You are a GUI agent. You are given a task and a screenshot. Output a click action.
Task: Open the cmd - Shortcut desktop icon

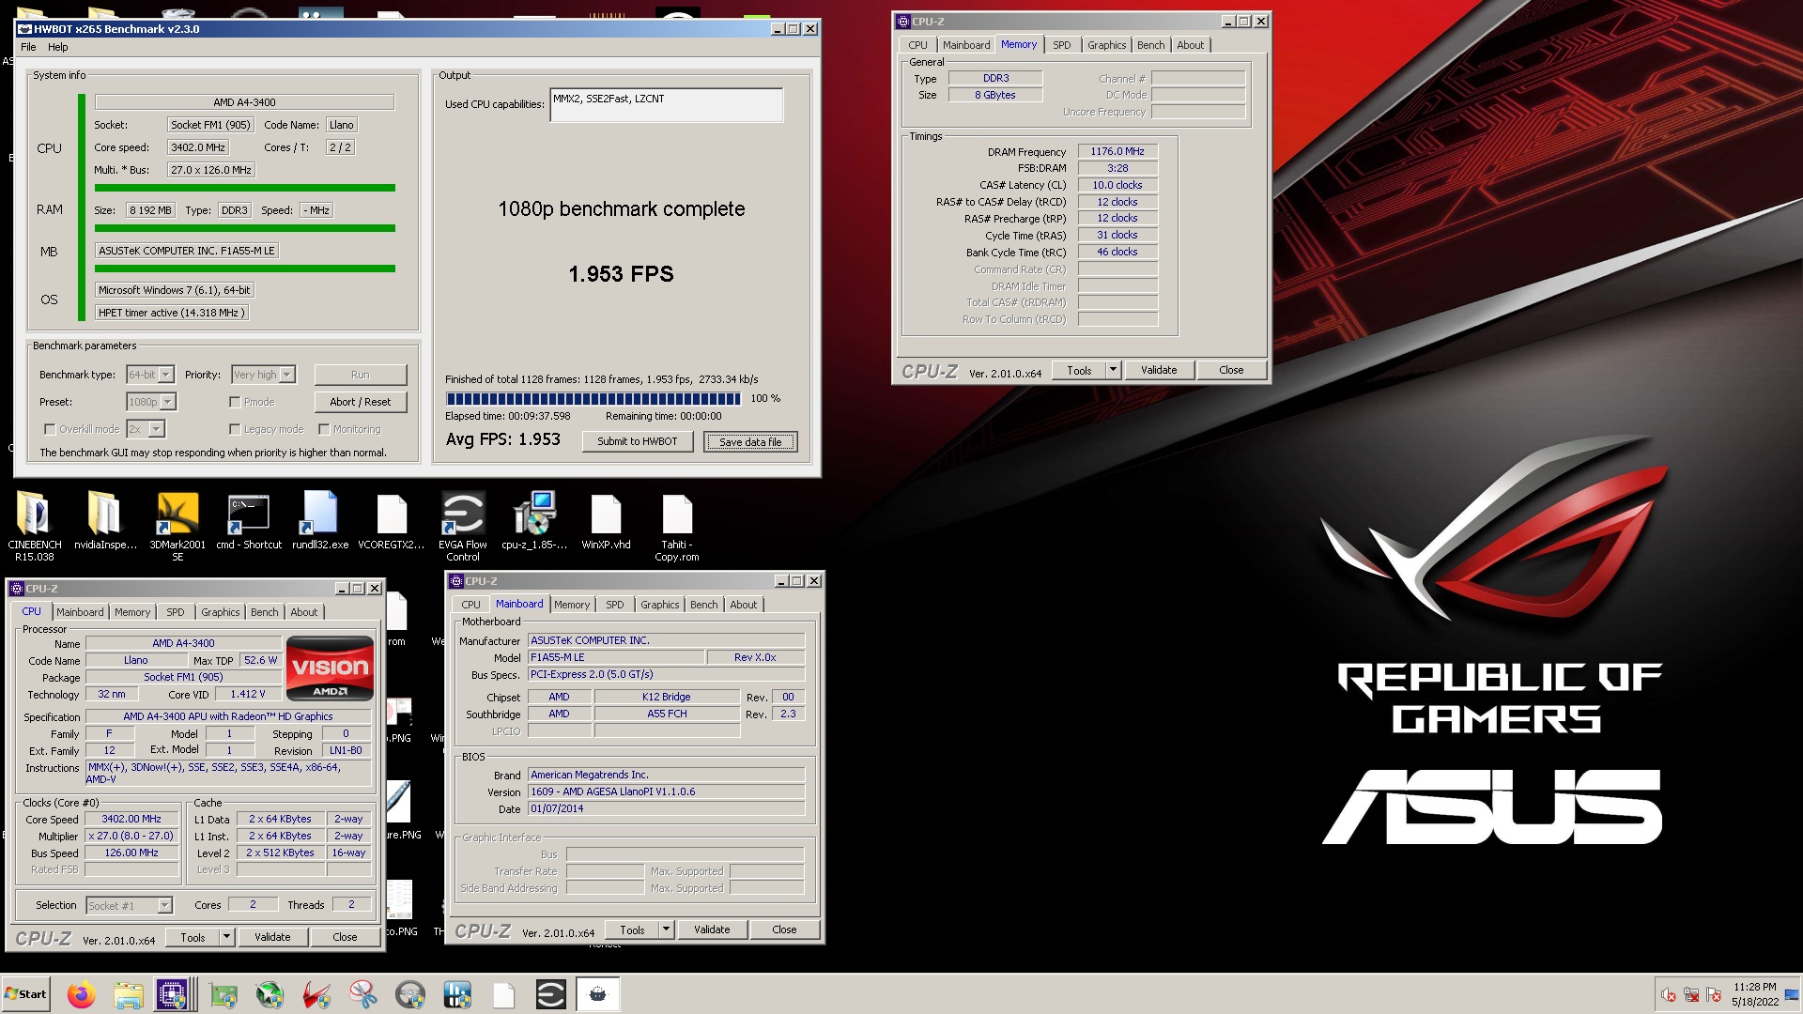point(249,522)
